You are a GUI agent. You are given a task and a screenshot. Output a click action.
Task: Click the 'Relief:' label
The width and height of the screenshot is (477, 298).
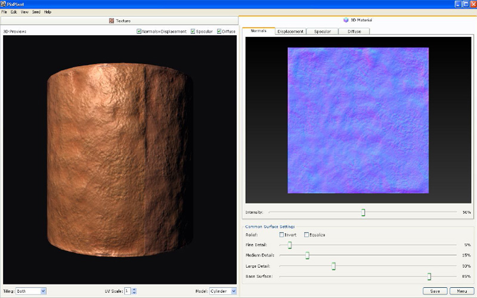252,235
